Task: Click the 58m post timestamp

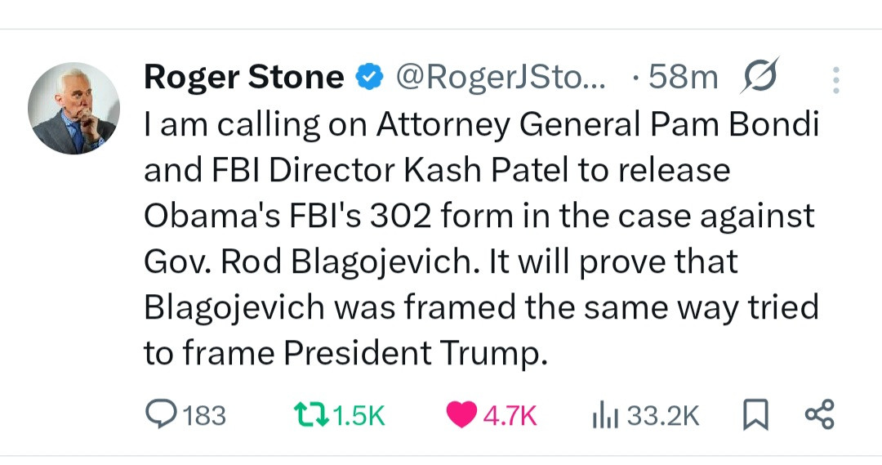Action: click(x=681, y=78)
